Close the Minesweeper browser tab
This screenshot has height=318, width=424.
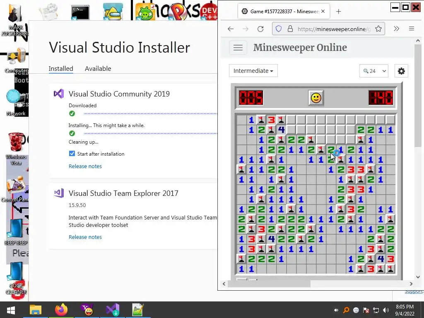[x=323, y=11]
